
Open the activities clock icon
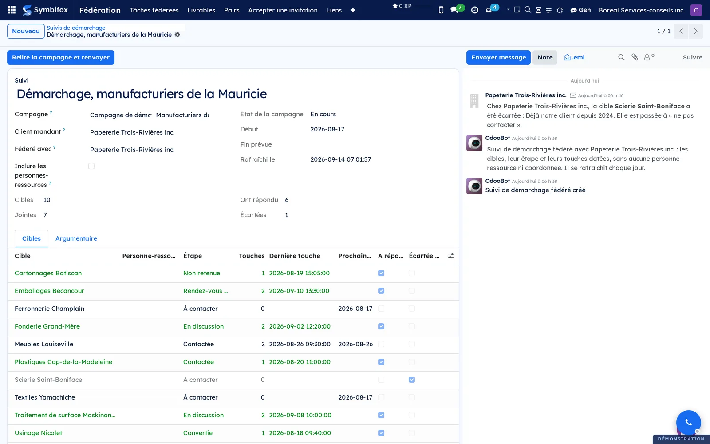(474, 10)
